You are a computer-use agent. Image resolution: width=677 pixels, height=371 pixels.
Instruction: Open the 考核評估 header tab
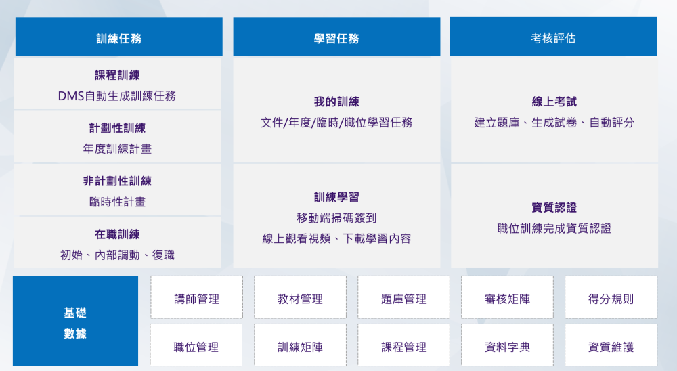(553, 38)
